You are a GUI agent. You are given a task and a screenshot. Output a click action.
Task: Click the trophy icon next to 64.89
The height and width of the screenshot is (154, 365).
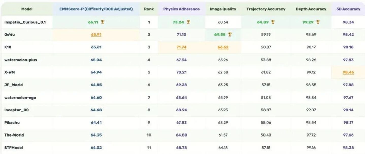coord(273,22)
